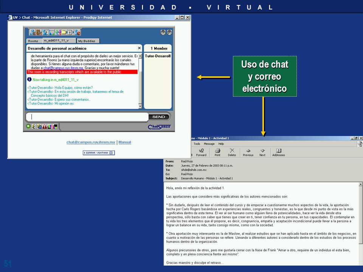Click the first user-profile icon in chat toolbar
This screenshot has width=363, height=272.
(x=33, y=32)
